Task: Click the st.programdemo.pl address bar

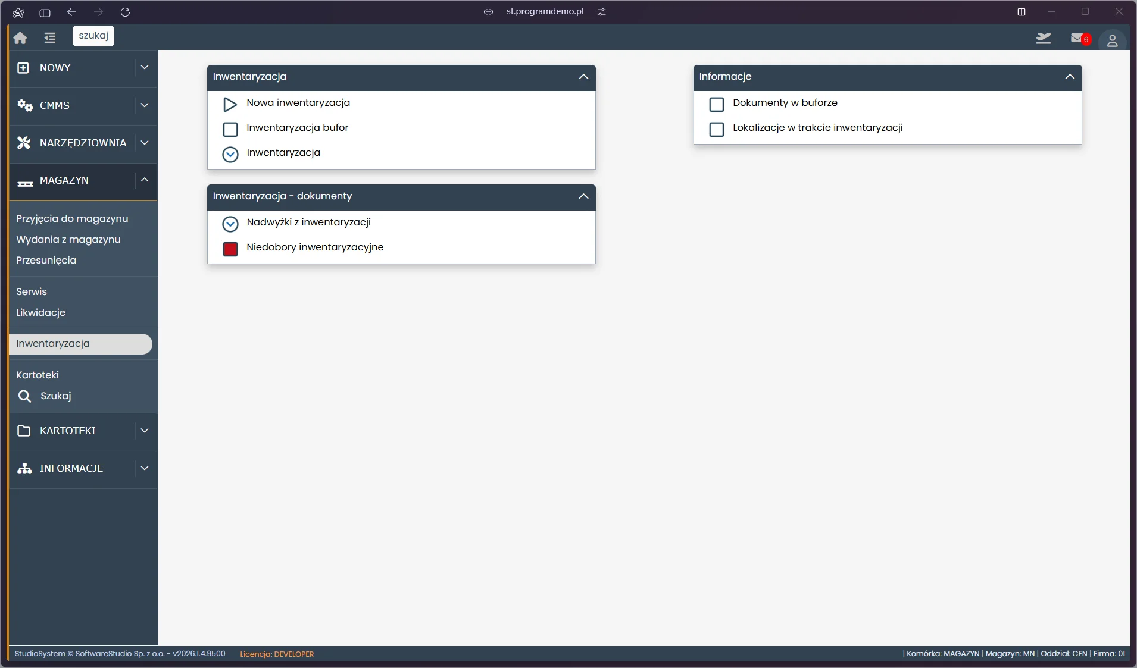Action: (x=545, y=12)
